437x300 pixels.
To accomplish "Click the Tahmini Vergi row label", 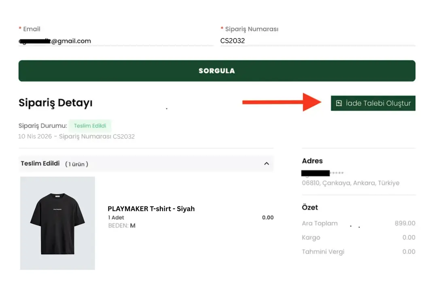I will 323,252.
